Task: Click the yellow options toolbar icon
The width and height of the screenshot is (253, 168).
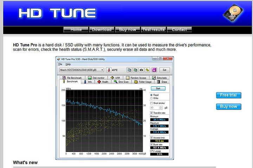Action: (147, 70)
